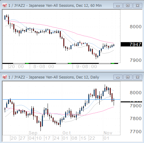Click the 08 date label on Daily axis
144x143 pixels.
coord(74,138)
